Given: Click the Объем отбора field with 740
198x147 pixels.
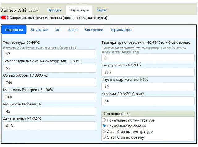Looking at the screenshot, I should point(49,82).
